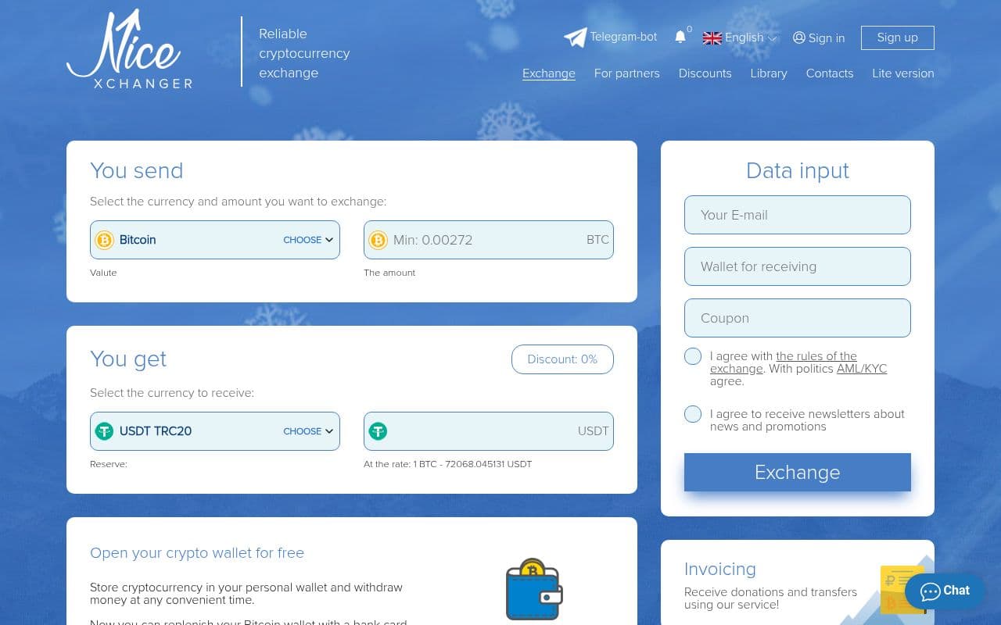Expand the English language selector chevron
The width and height of the screenshot is (1001, 625).
[x=773, y=37]
